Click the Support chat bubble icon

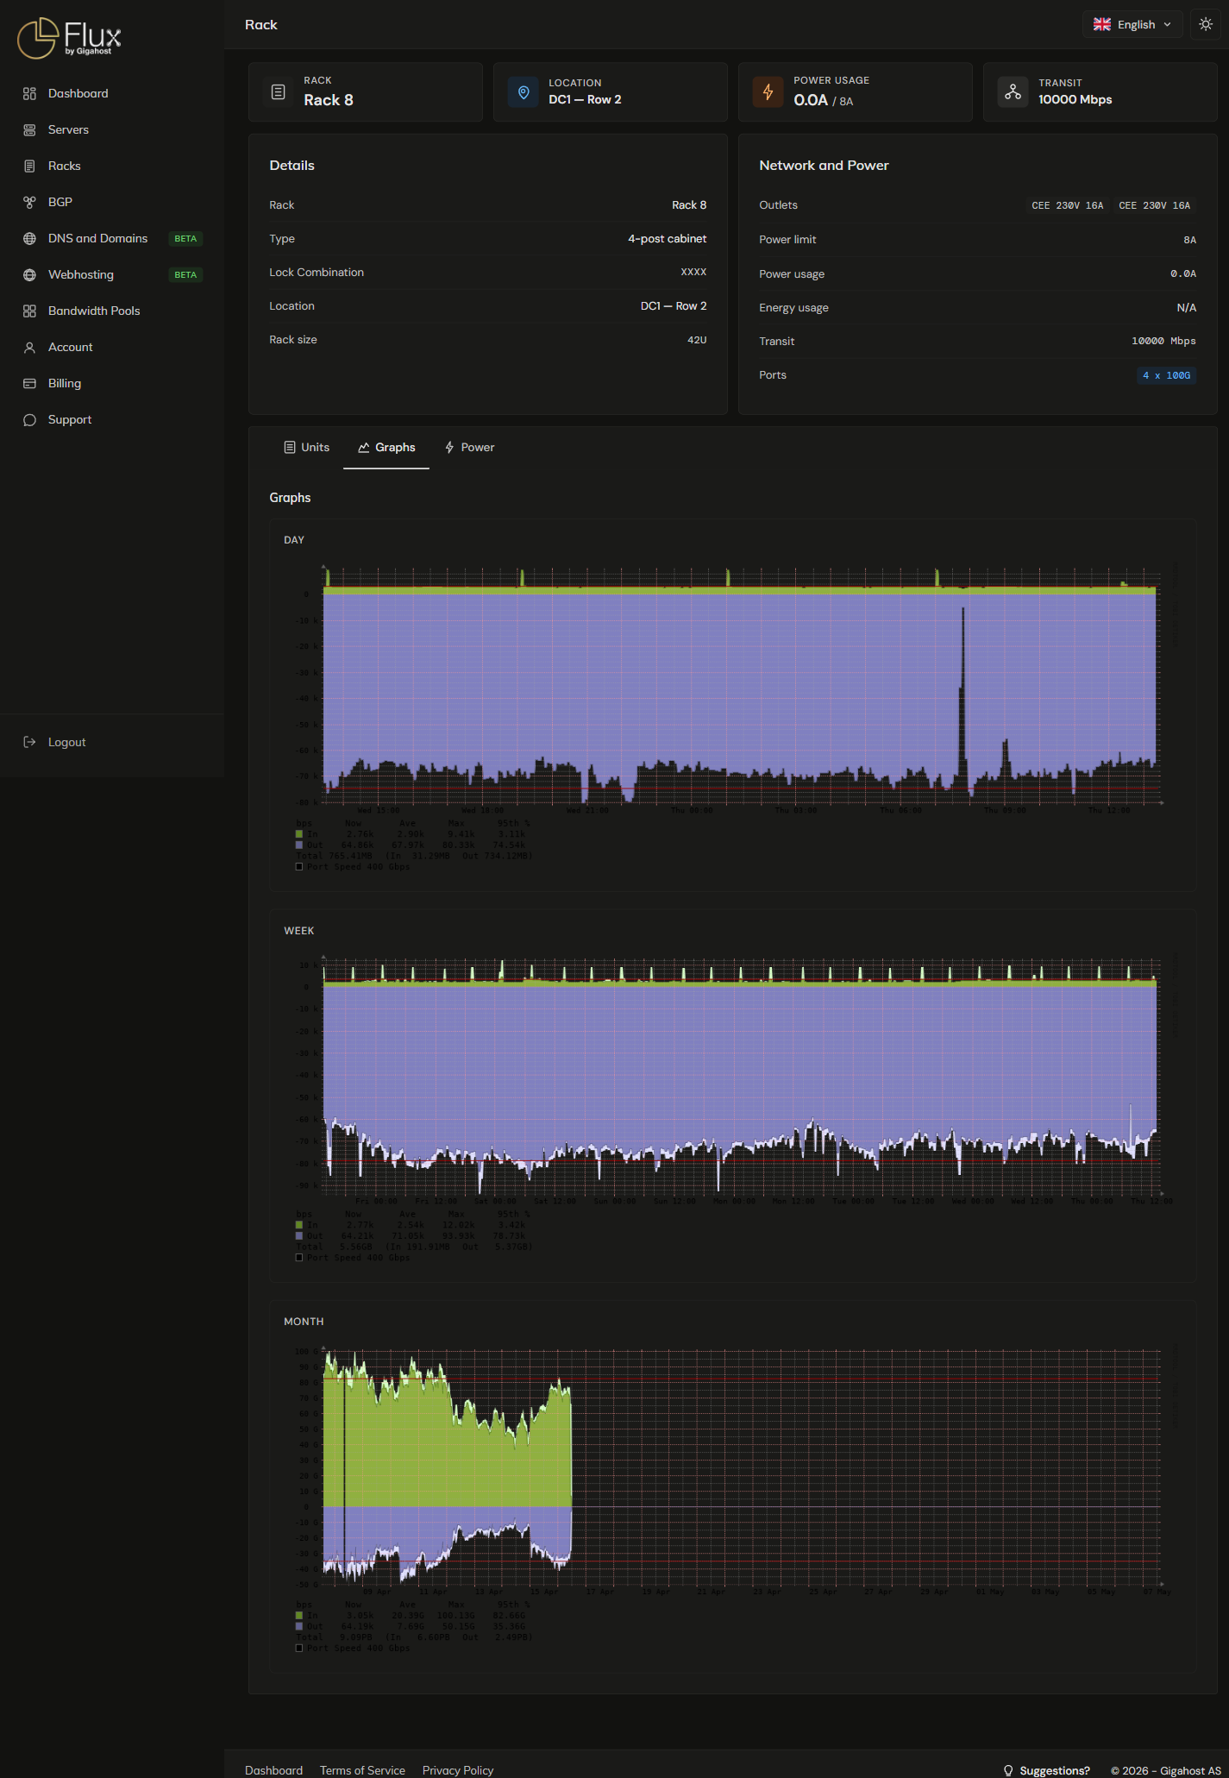click(x=29, y=419)
